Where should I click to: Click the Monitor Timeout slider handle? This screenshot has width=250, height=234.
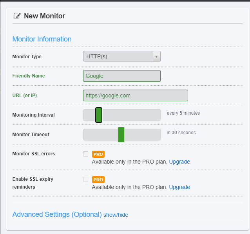click(x=121, y=135)
